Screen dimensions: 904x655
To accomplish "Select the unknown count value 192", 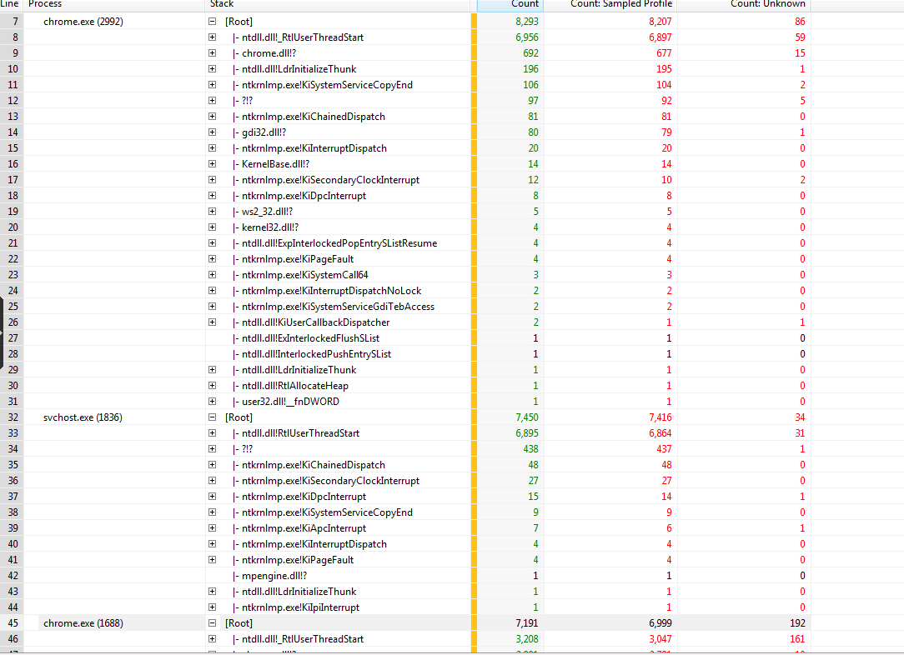I will (x=797, y=623).
